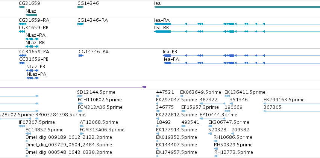Click the SD12144.5prime EST label

(96, 92)
